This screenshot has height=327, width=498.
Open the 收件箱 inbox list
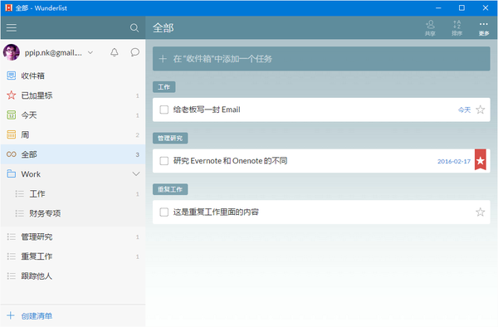pyautogui.click(x=73, y=76)
